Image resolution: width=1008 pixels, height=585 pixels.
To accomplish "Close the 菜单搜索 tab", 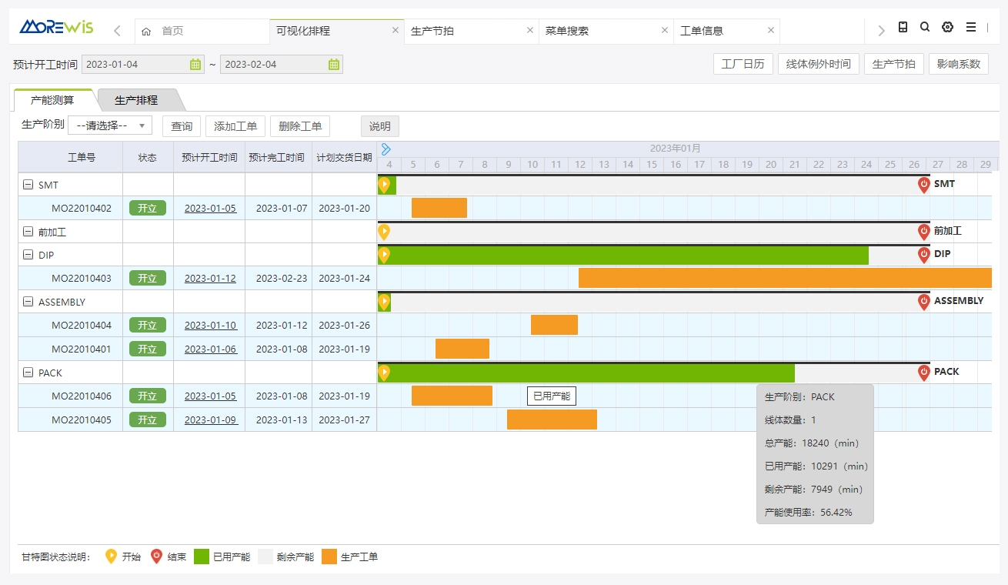I will [x=665, y=31].
